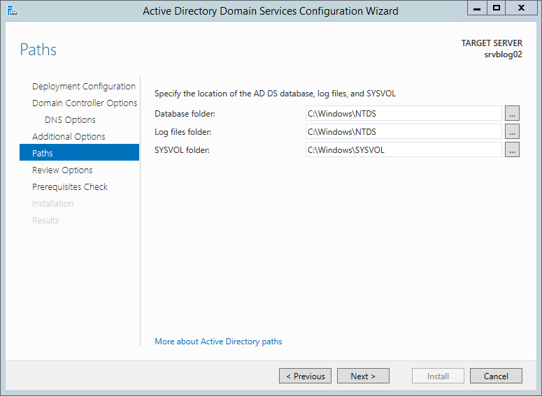The width and height of the screenshot is (542, 396).
Task: Browse for the Log files folder
Action: coord(512,131)
